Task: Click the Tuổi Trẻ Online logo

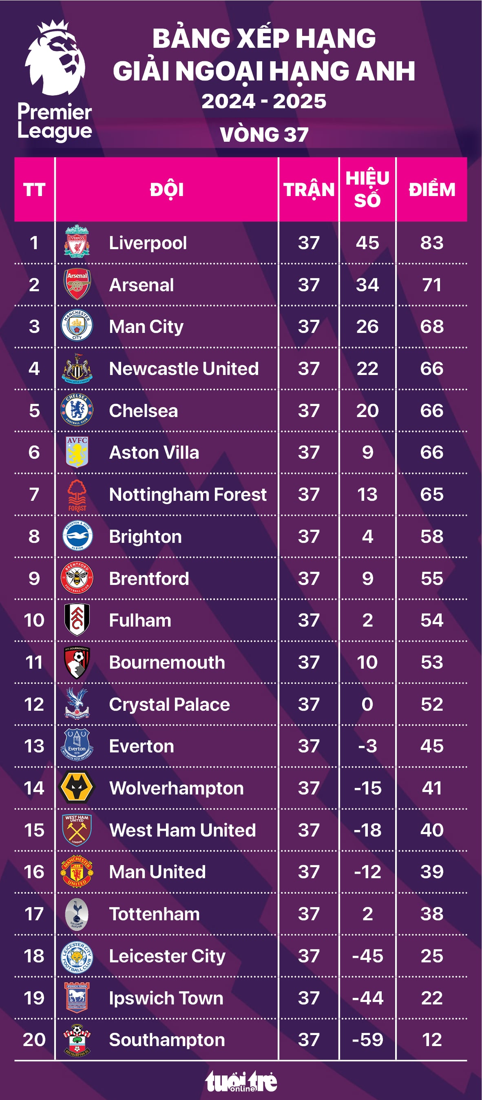Action: point(241,1082)
